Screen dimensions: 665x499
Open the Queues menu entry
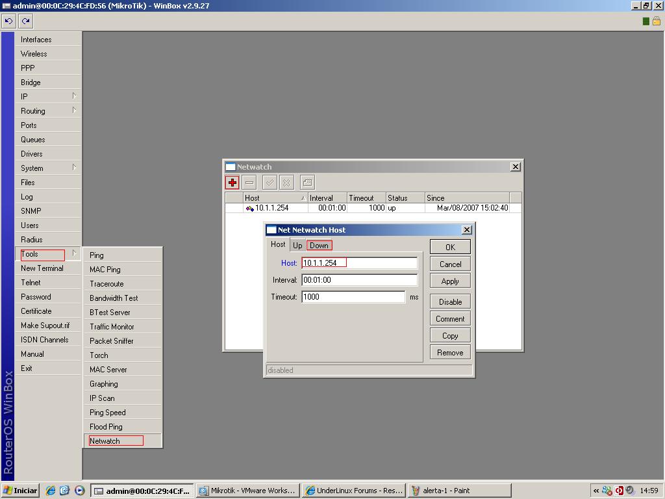(x=48, y=140)
